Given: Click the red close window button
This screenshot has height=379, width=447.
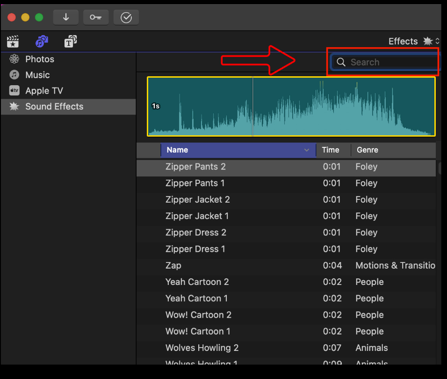Looking at the screenshot, I should pyautogui.click(x=12, y=17).
